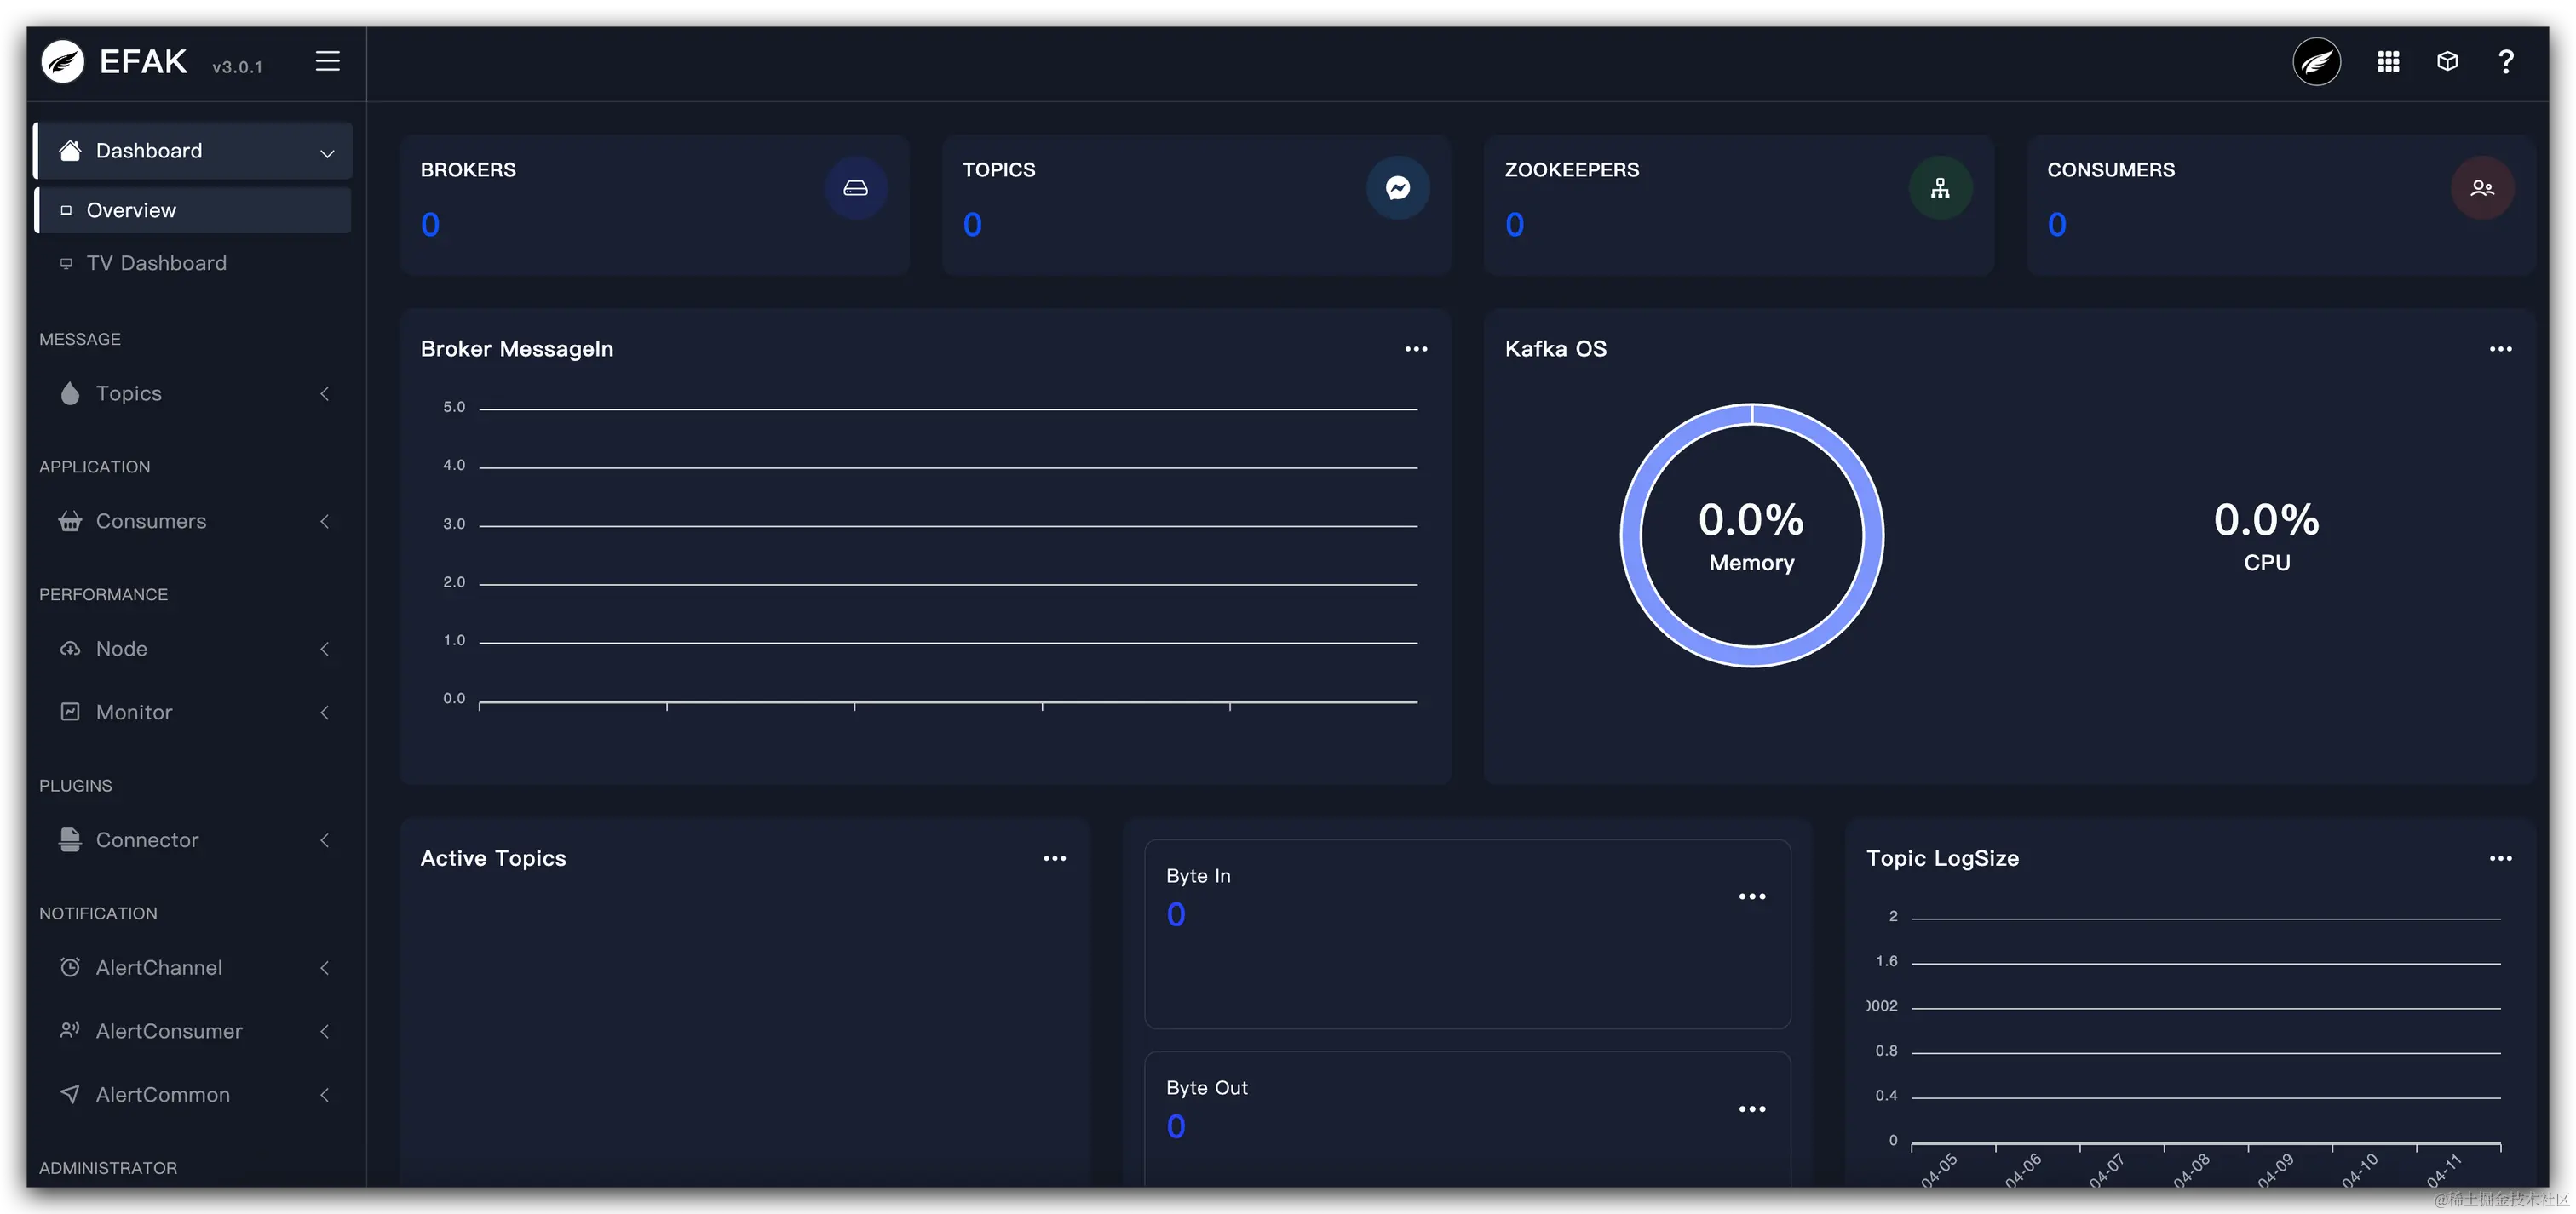Open the Node sidebar label
Image resolution: width=2576 pixels, height=1214 pixels.
coord(121,650)
